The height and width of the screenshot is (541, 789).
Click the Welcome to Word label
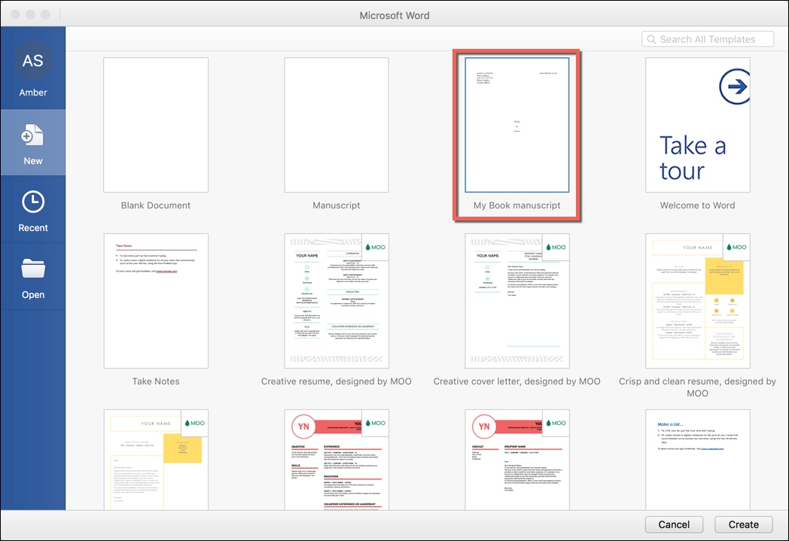(x=697, y=205)
